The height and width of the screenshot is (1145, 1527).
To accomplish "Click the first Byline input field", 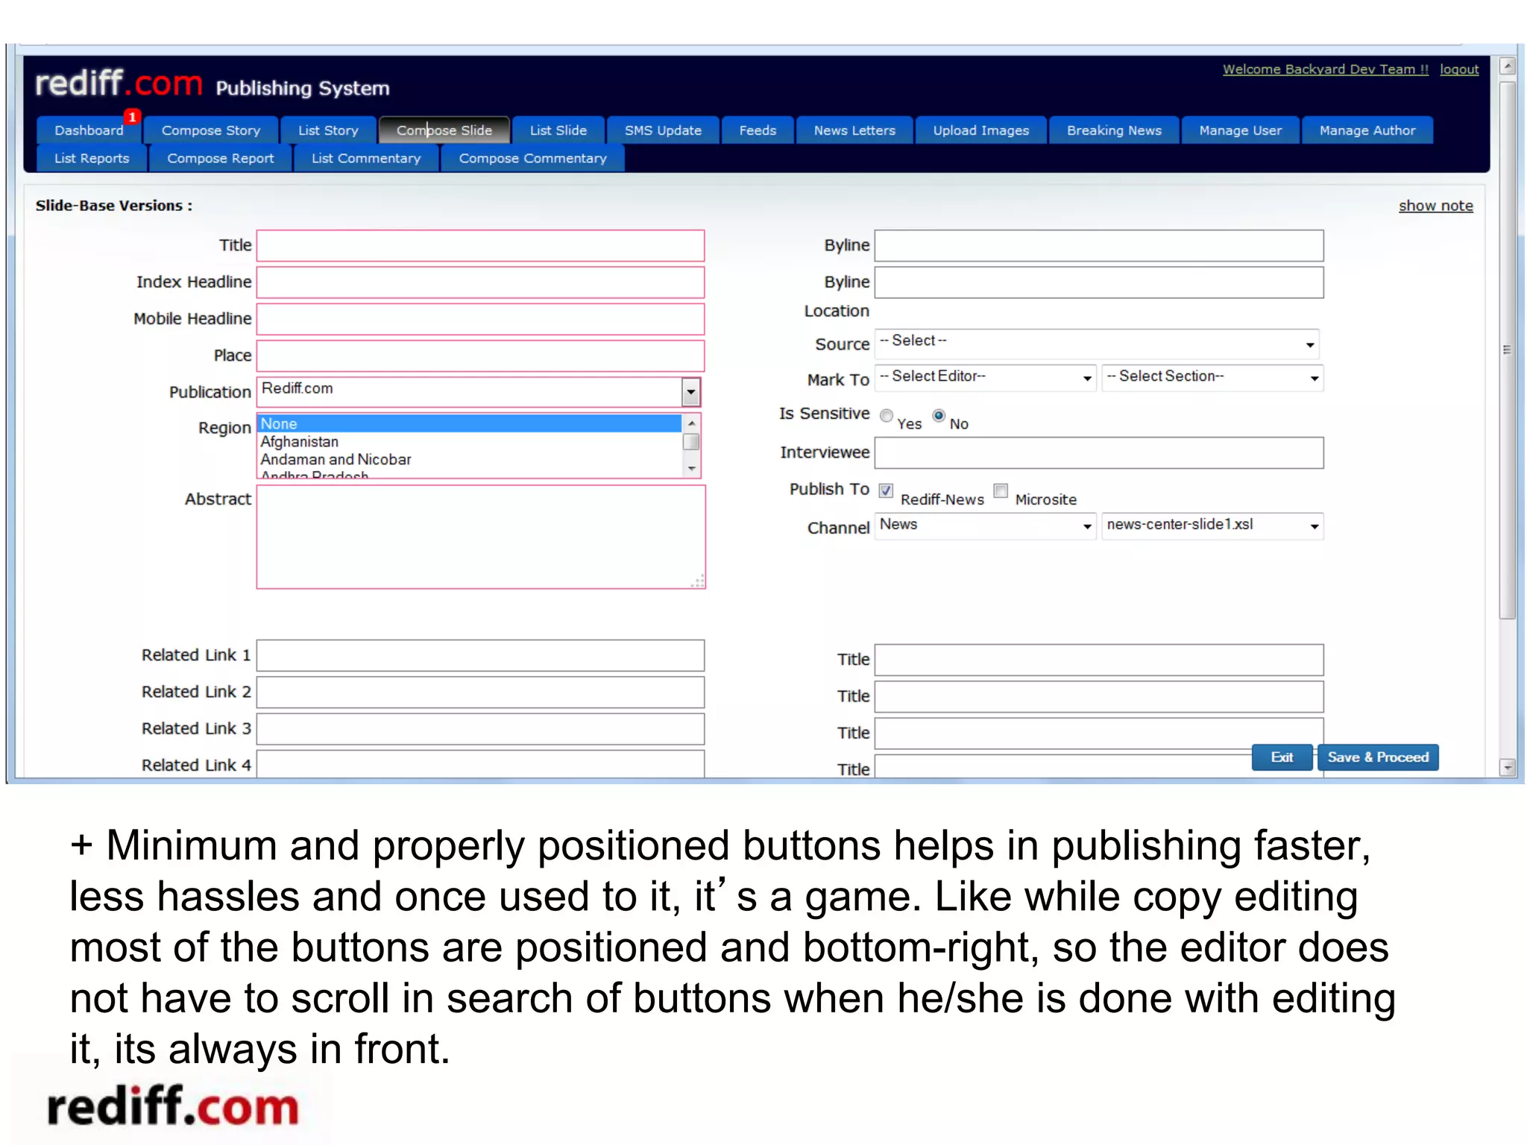I will tap(1099, 246).
